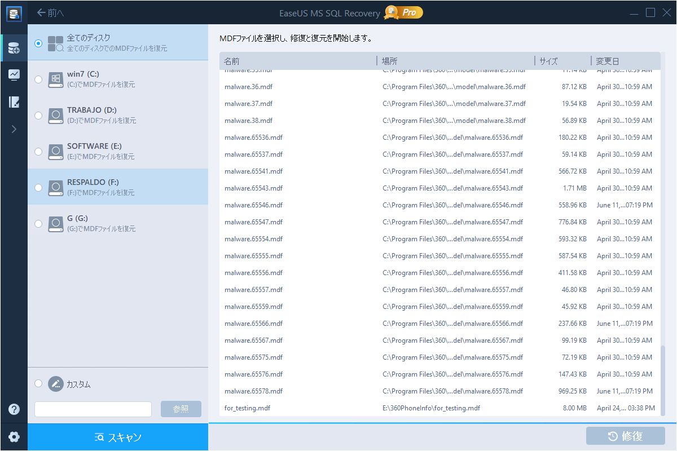This screenshot has height=451, width=677.
Task: Open the database recovery sidebar icon
Action: pos(14,49)
